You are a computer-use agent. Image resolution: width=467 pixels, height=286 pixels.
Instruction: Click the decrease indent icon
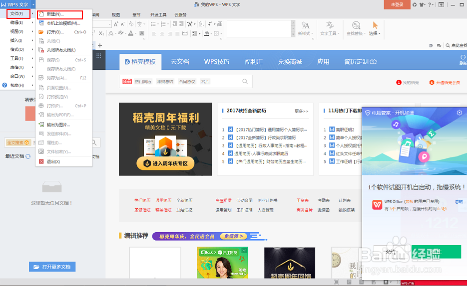174,24
